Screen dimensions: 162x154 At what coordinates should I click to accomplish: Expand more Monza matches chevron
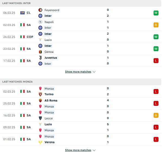pyautogui.click(x=94, y=150)
